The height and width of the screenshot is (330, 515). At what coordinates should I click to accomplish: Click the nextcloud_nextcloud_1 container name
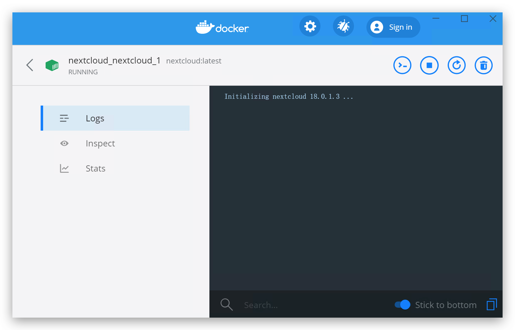(x=114, y=60)
